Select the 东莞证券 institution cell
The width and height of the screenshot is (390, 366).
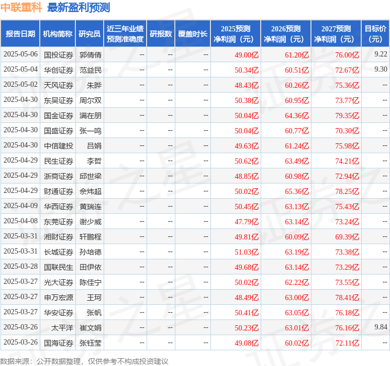pyautogui.click(x=59, y=222)
